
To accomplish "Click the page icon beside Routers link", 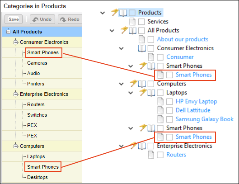I will tap(151, 155).
